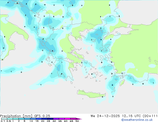Pick the 15–20 mm legend color swatch

(39, 119)
